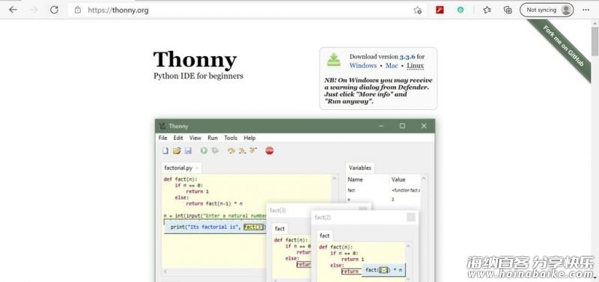Image resolution: width=599 pixels, height=282 pixels.
Task: Open the red PDF extension icon
Action: pos(440,10)
